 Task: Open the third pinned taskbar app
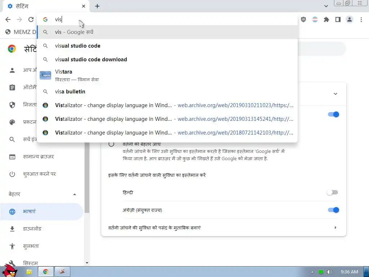62,272
